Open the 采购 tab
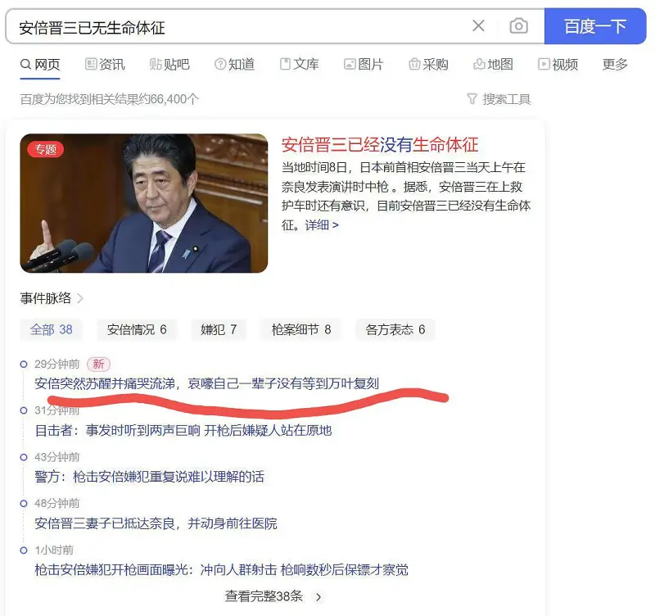This screenshot has width=655, height=616. [x=428, y=65]
